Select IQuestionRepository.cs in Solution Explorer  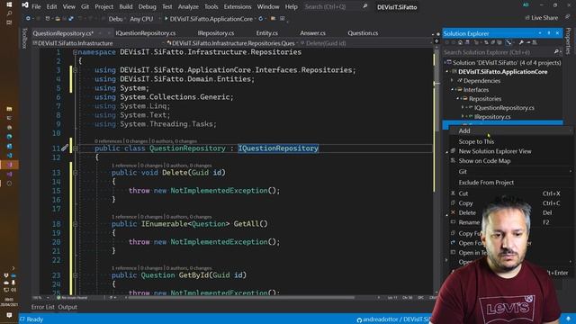[504, 108]
